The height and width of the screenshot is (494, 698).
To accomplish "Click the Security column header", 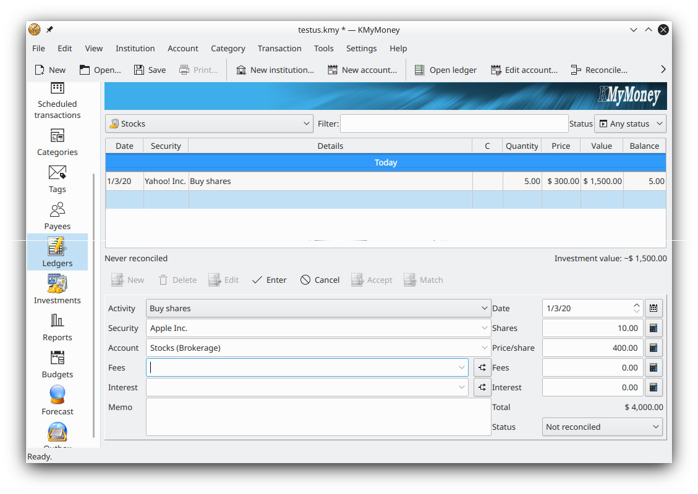I will (166, 146).
